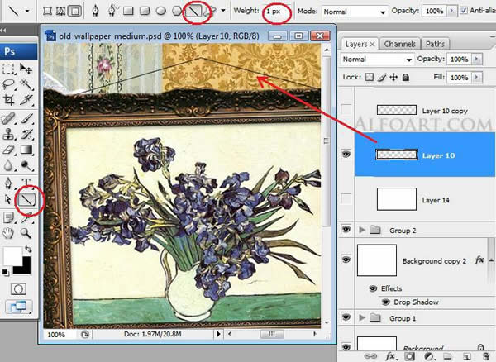Select the Eyedropper tool

tap(26, 217)
